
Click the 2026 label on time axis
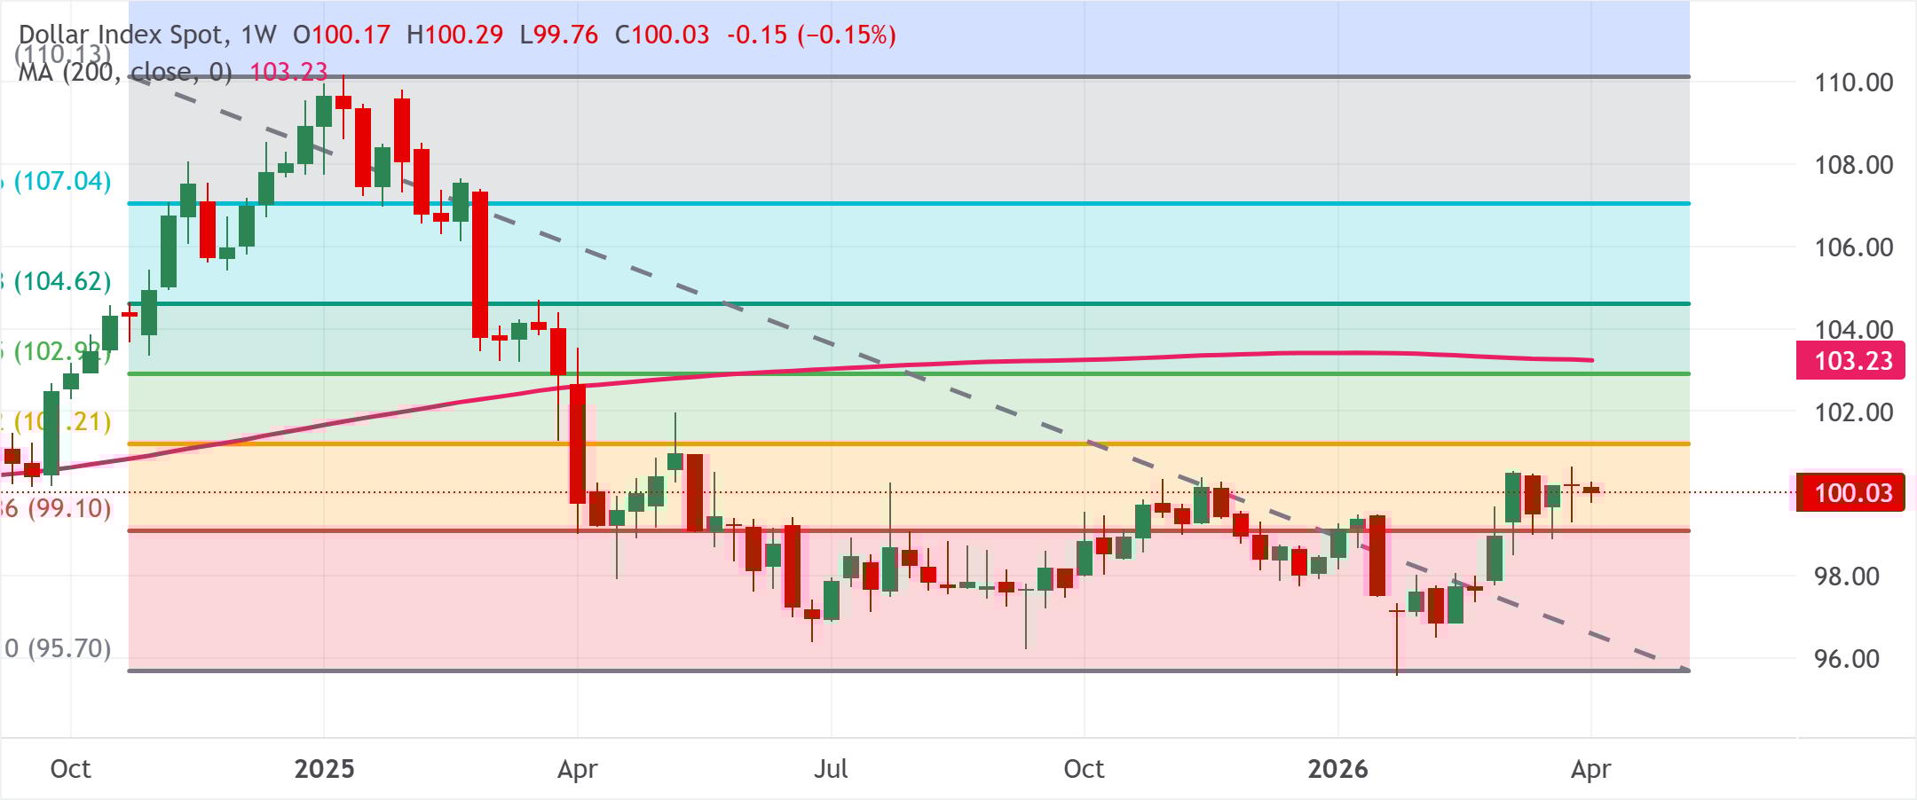(1337, 768)
